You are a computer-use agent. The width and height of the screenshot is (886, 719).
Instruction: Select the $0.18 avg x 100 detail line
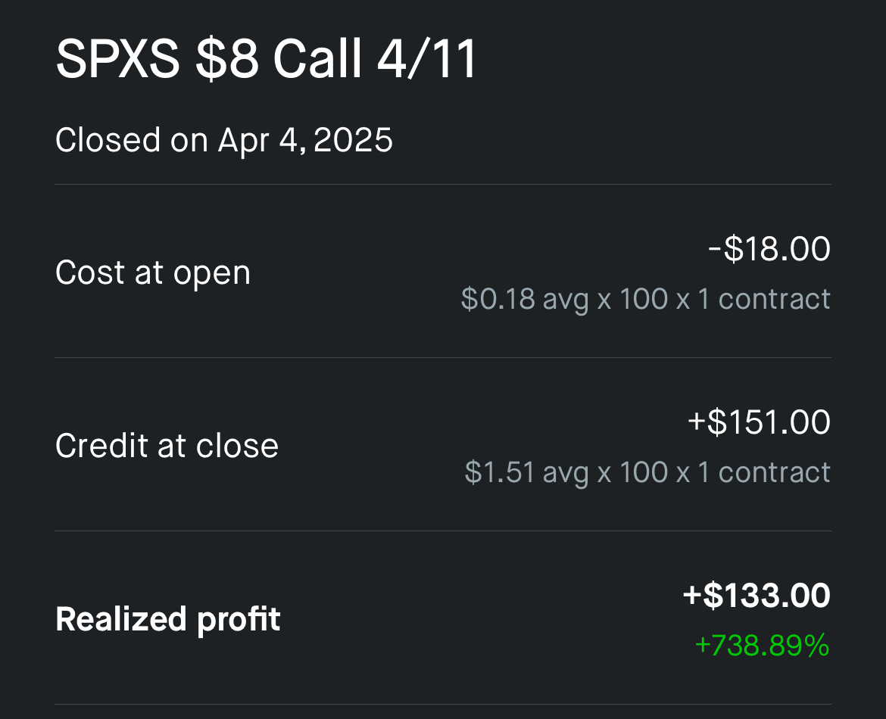pyautogui.click(x=646, y=299)
